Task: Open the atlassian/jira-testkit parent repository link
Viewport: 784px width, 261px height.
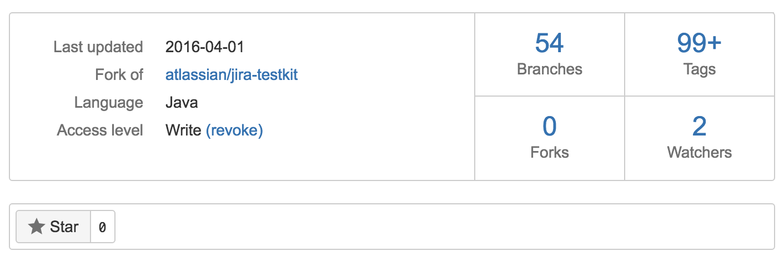Action: [x=232, y=75]
